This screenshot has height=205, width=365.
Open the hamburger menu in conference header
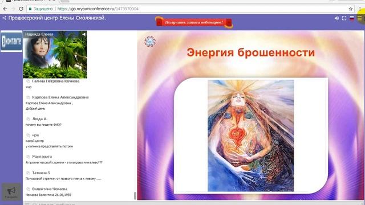tap(360, 18)
